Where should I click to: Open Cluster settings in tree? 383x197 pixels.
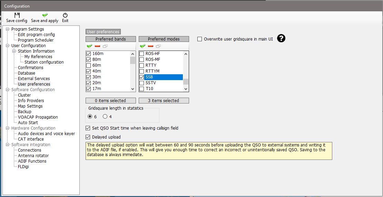(24, 95)
